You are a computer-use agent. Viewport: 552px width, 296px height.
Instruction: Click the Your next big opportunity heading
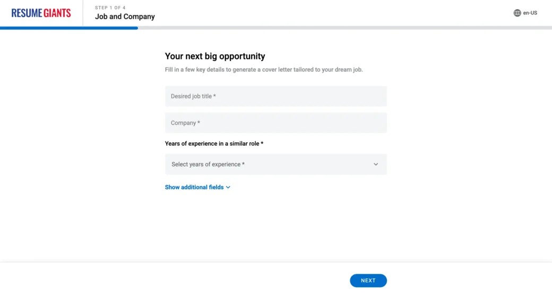(215, 56)
